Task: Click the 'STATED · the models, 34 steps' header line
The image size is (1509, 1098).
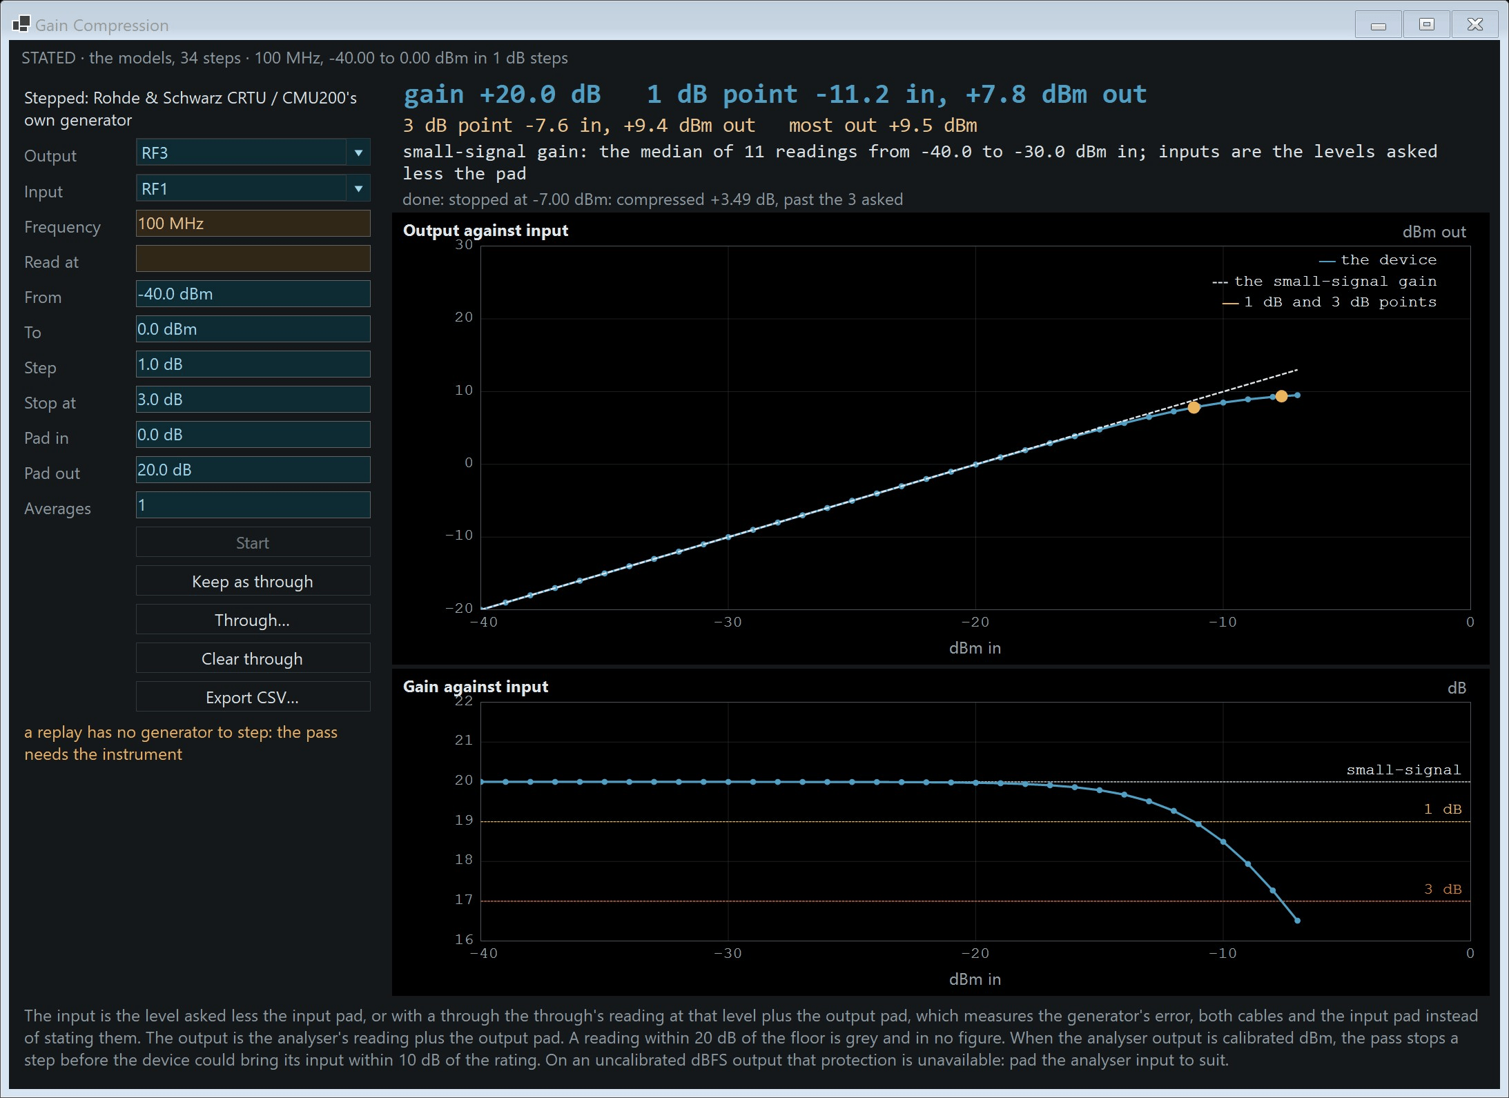Action: tap(295, 58)
